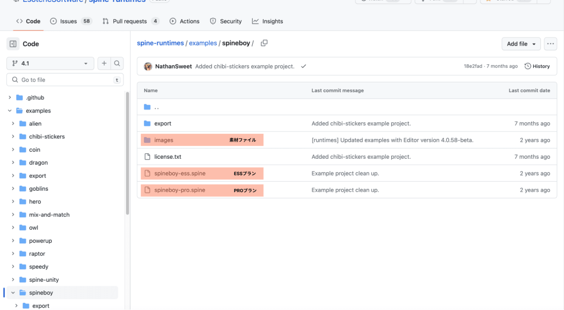This screenshot has height=310, width=564.
Task: Expand the .github folder chevron
Action: point(10,98)
